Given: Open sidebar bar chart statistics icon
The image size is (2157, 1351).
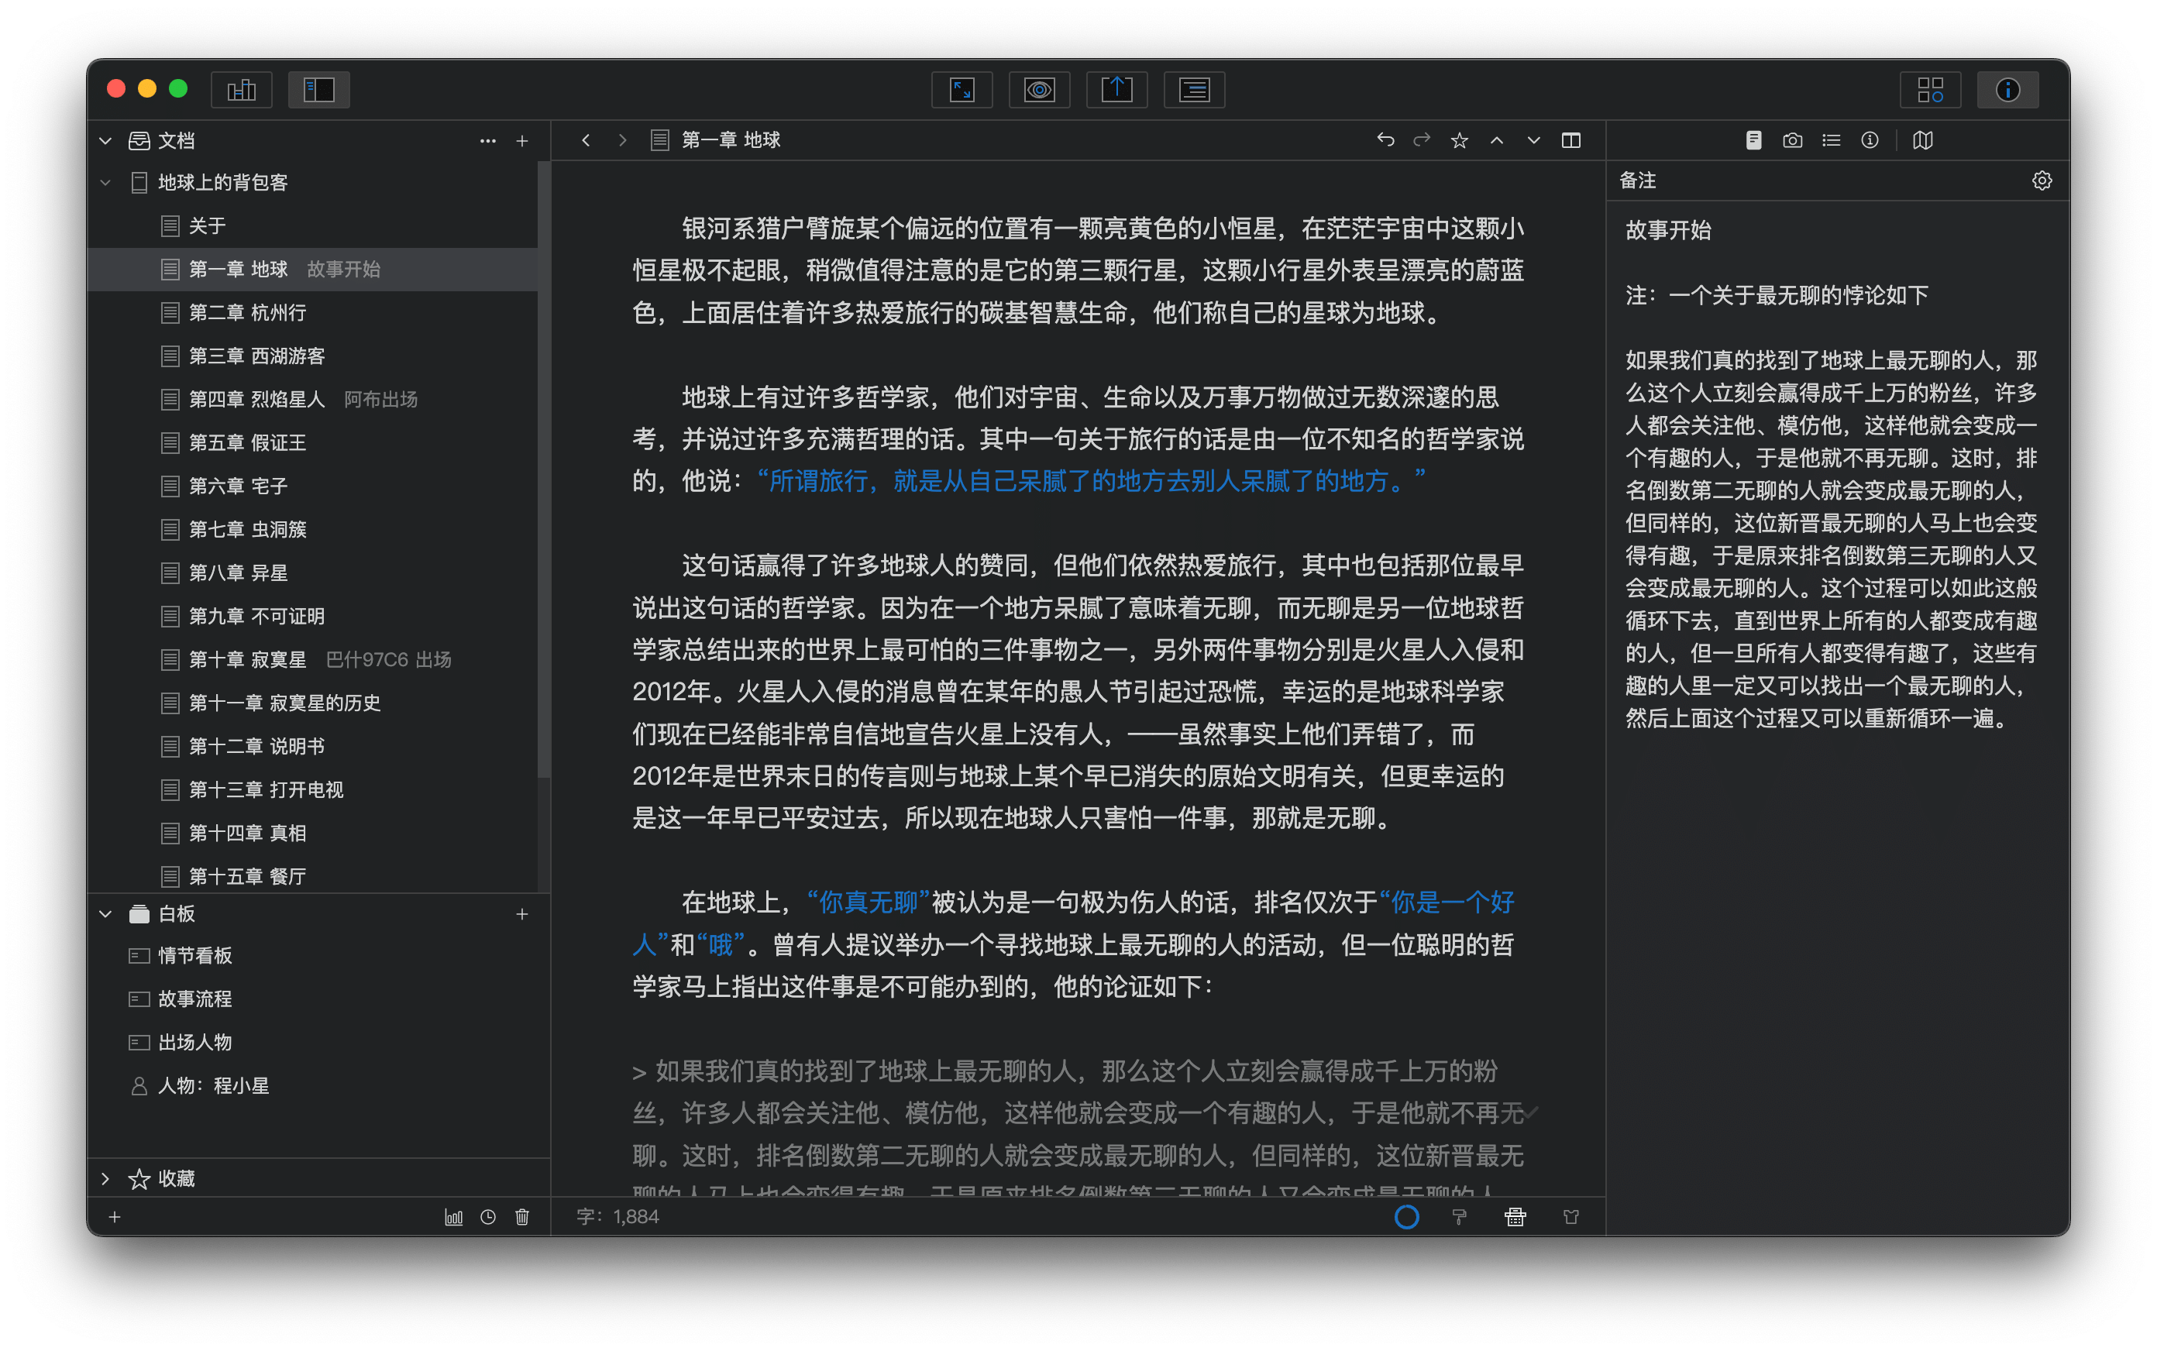Looking at the screenshot, I should (454, 1216).
